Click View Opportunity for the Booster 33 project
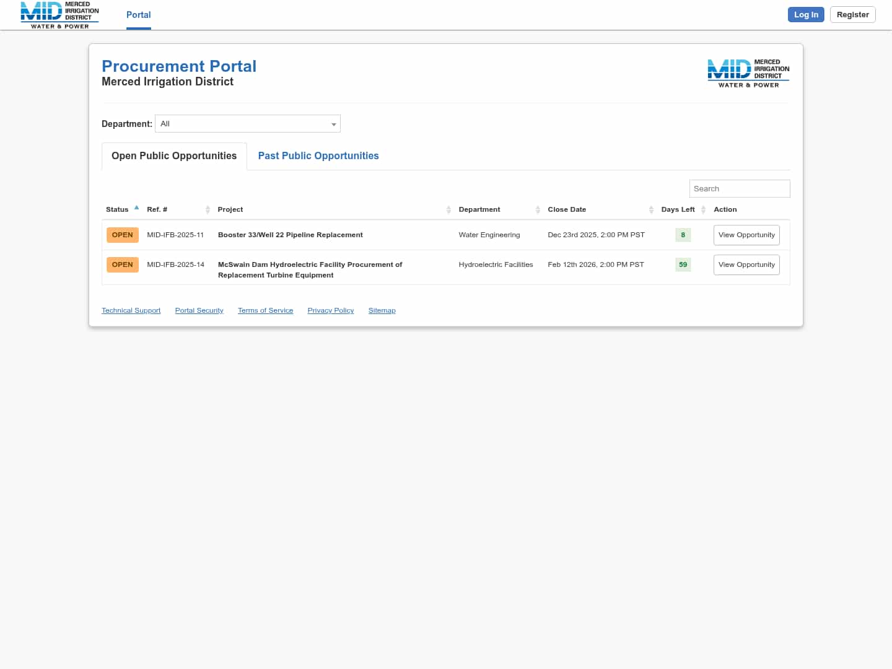Image resolution: width=892 pixels, height=669 pixels. 746,235
